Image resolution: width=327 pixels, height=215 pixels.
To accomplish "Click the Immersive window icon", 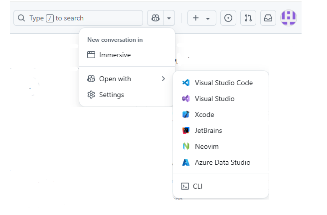I will tap(91, 55).
